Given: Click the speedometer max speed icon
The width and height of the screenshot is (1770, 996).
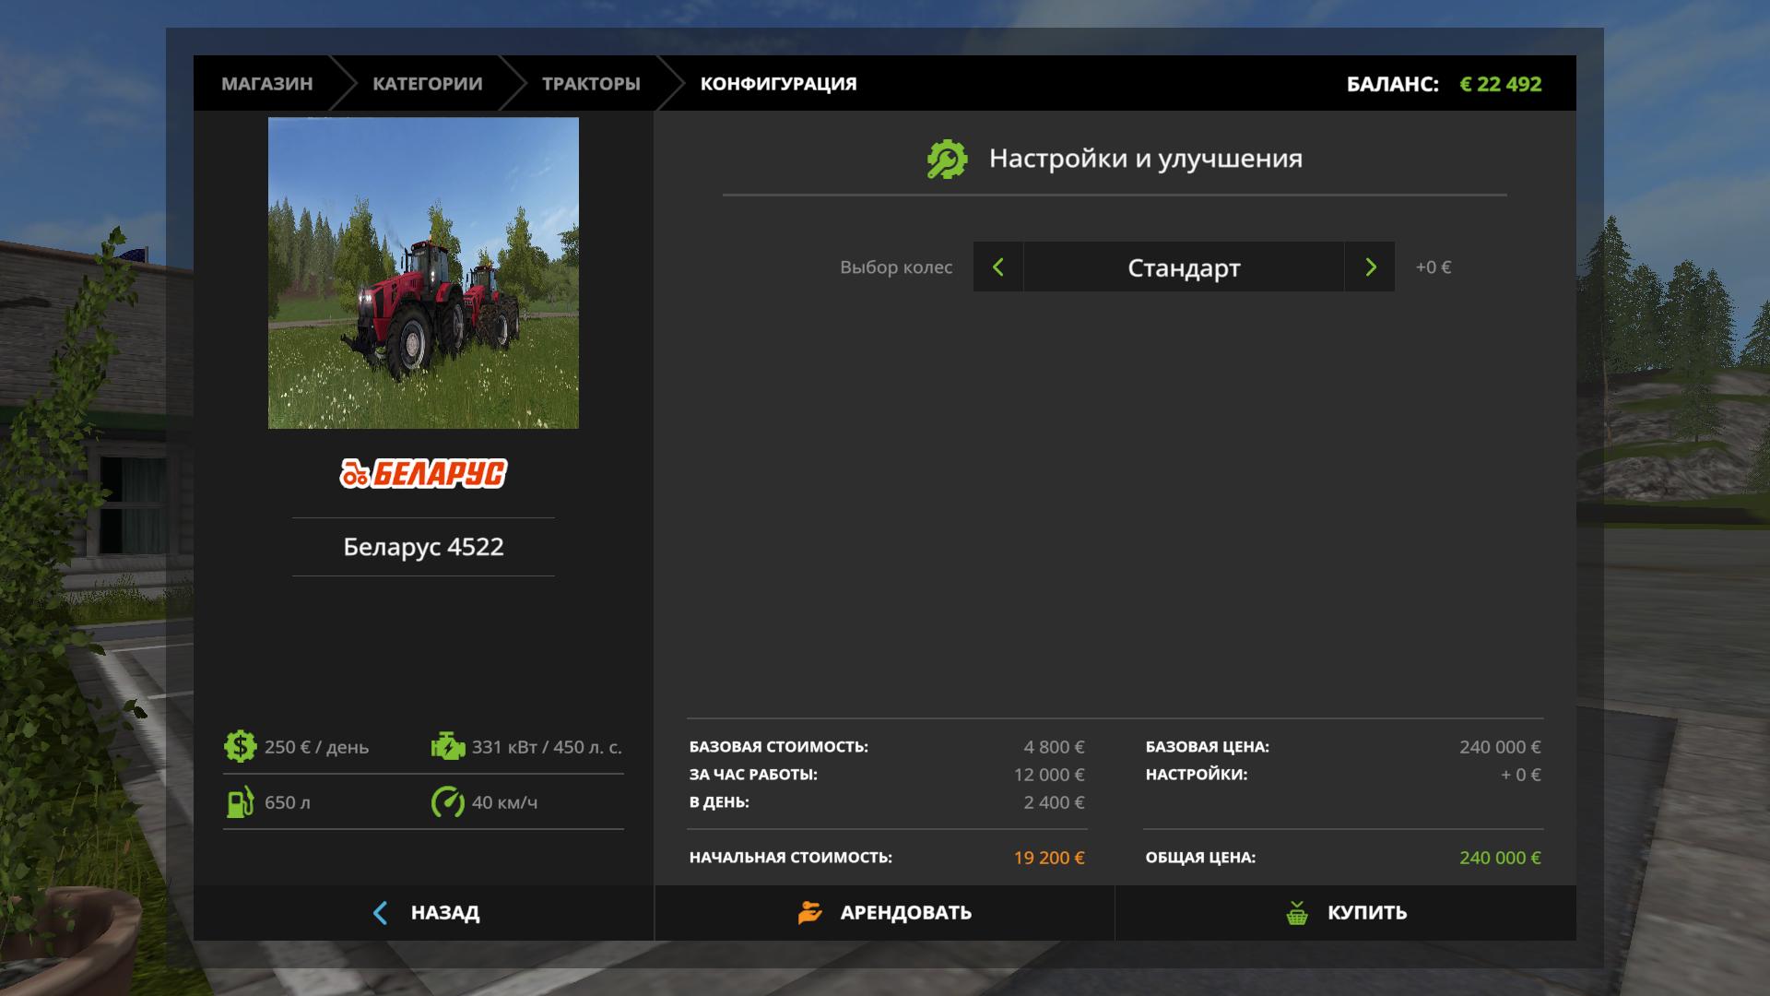Looking at the screenshot, I should pyautogui.click(x=448, y=801).
